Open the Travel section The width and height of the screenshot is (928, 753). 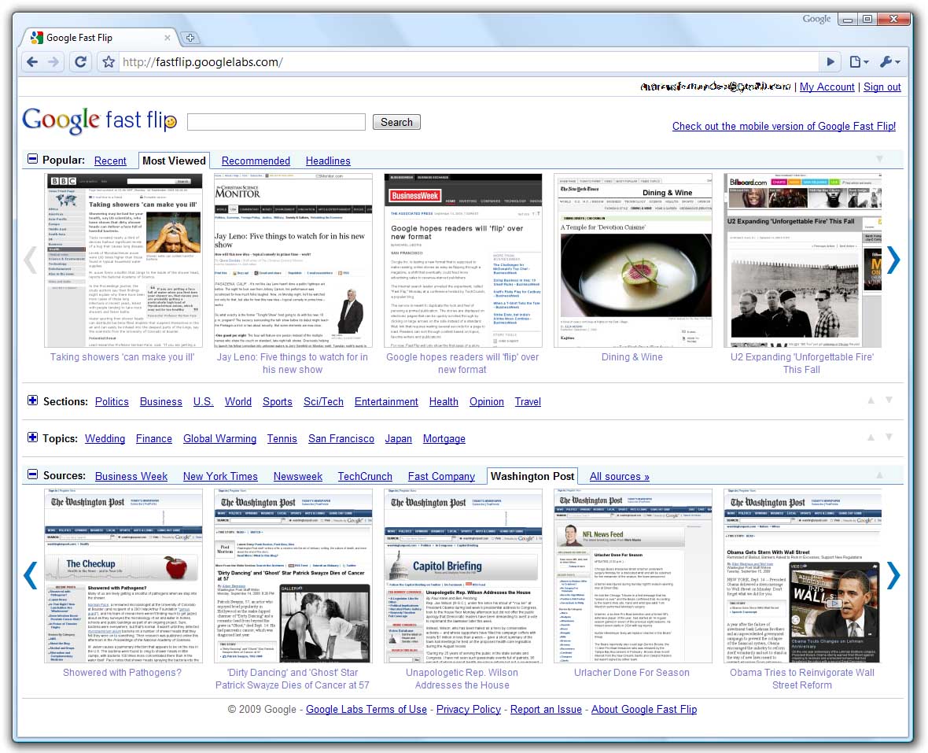[528, 402]
